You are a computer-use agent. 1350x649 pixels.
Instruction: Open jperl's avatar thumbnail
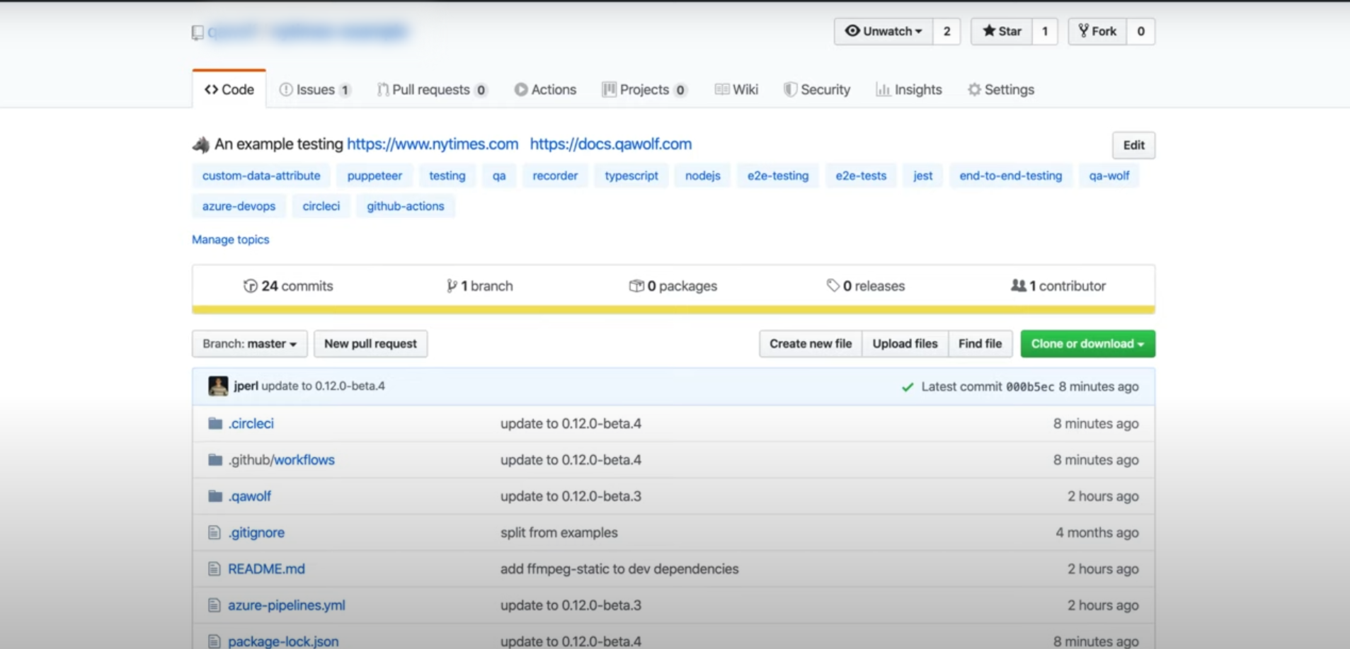(218, 386)
